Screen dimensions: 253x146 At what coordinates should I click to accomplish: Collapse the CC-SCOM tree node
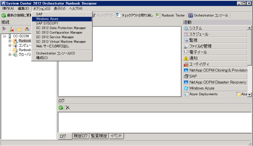[4, 36]
